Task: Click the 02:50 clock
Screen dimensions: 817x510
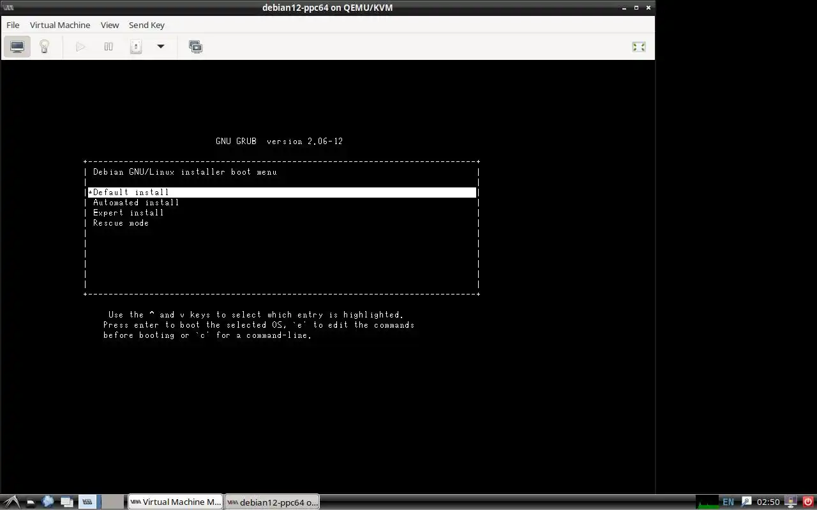Action: coord(768,502)
